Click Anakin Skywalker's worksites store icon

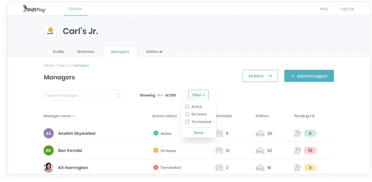coord(219,133)
